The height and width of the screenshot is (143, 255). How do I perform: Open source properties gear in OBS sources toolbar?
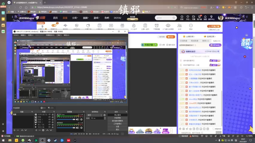click(x=43, y=130)
